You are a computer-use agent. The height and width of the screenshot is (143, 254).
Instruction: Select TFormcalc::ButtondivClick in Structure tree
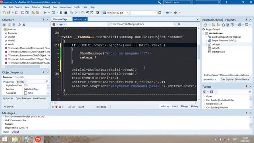point(29,63)
